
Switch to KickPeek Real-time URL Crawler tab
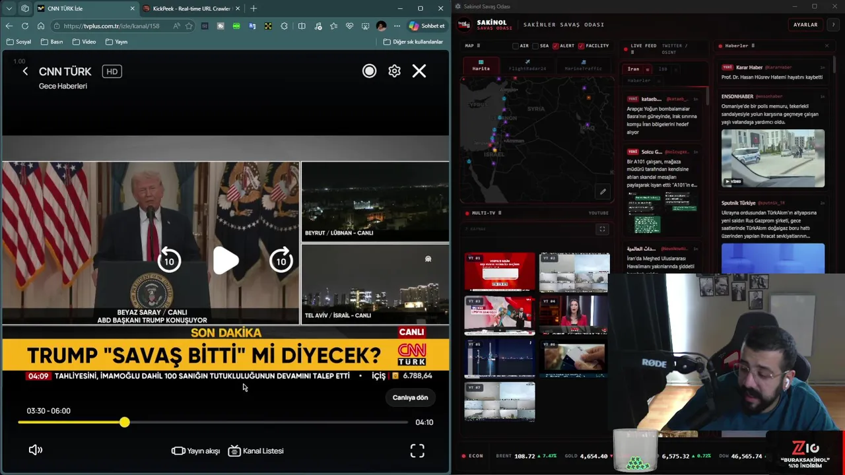[x=191, y=9]
